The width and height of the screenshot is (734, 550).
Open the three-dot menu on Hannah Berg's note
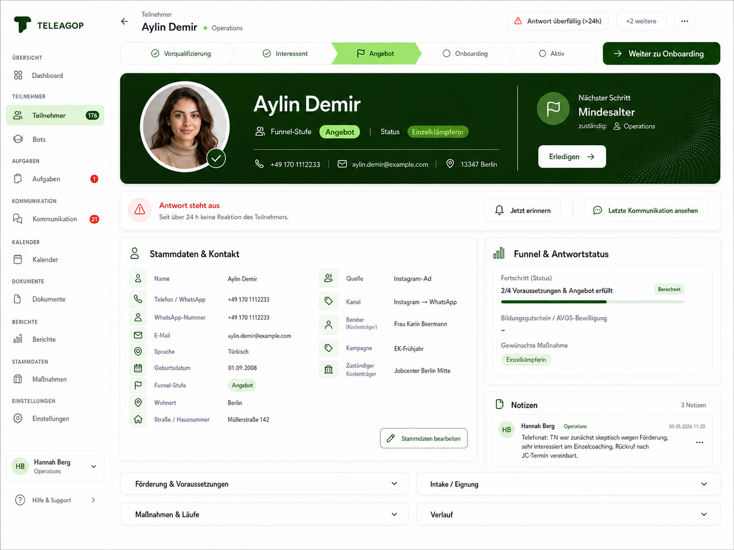[x=700, y=442]
